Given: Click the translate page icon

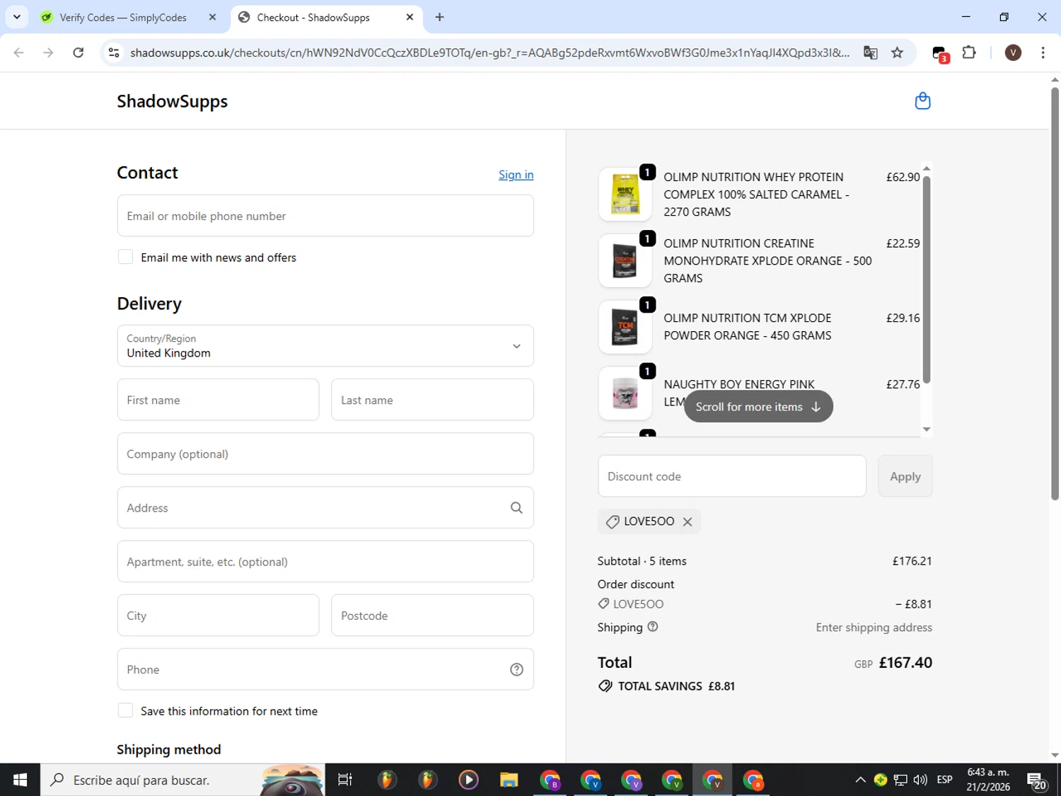Looking at the screenshot, I should tap(871, 52).
